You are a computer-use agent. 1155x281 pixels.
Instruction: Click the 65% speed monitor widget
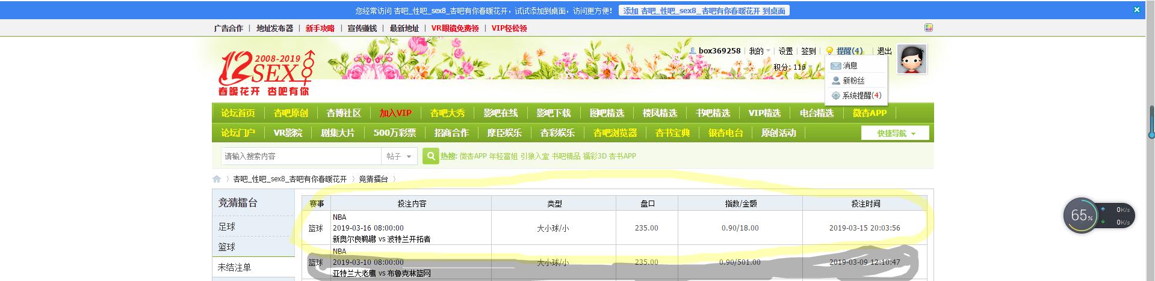point(1098,216)
